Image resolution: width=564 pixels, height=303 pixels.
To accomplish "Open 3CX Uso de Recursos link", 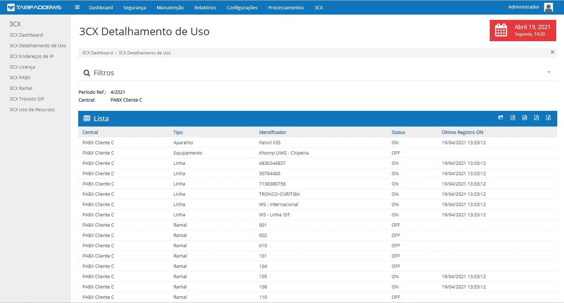I will [32, 109].
